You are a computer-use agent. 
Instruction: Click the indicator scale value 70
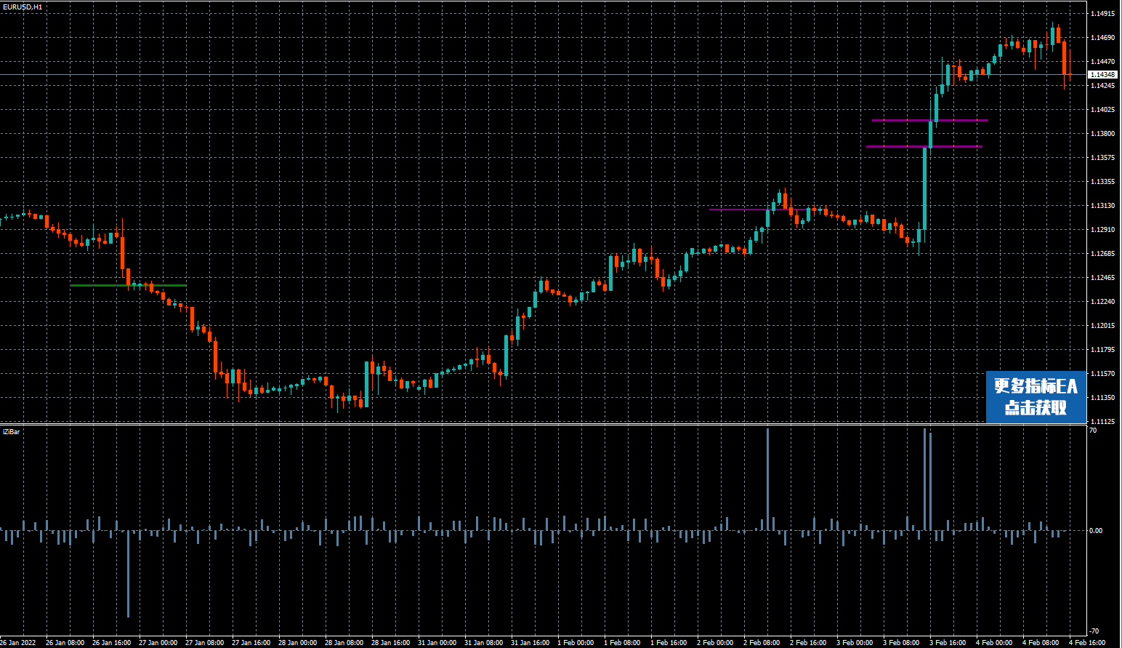click(1093, 431)
